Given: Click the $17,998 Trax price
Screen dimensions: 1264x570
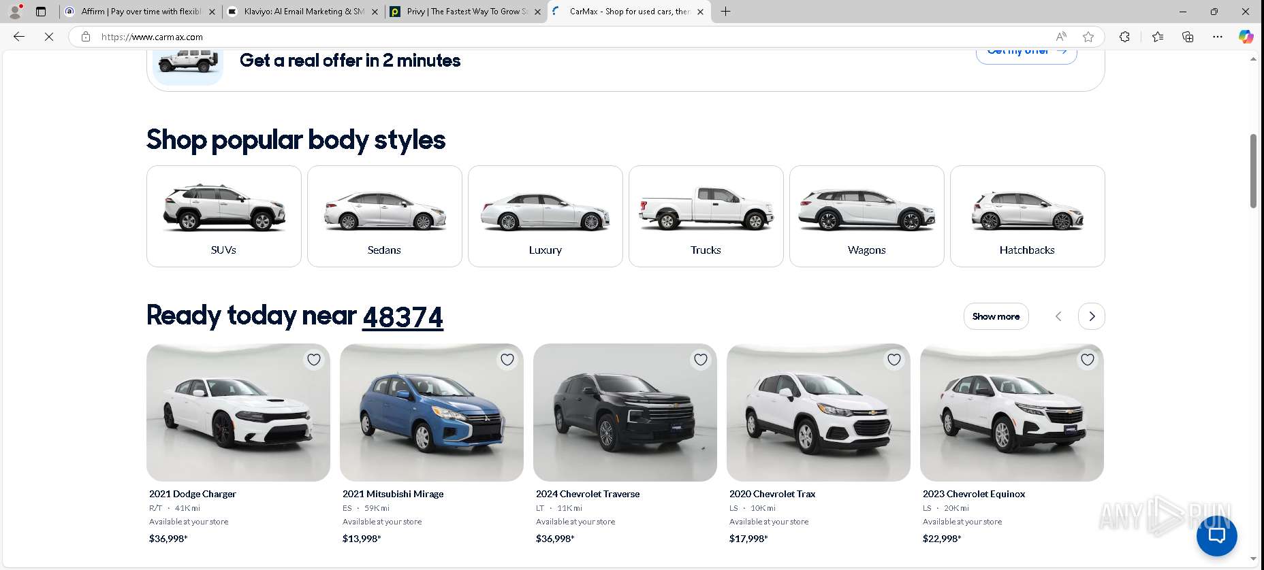Looking at the screenshot, I should (748, 539).
